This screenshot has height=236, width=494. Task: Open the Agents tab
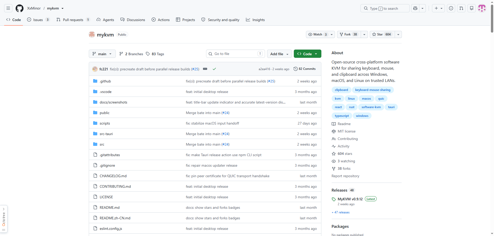pyautogui.click(x=105, y=20)
